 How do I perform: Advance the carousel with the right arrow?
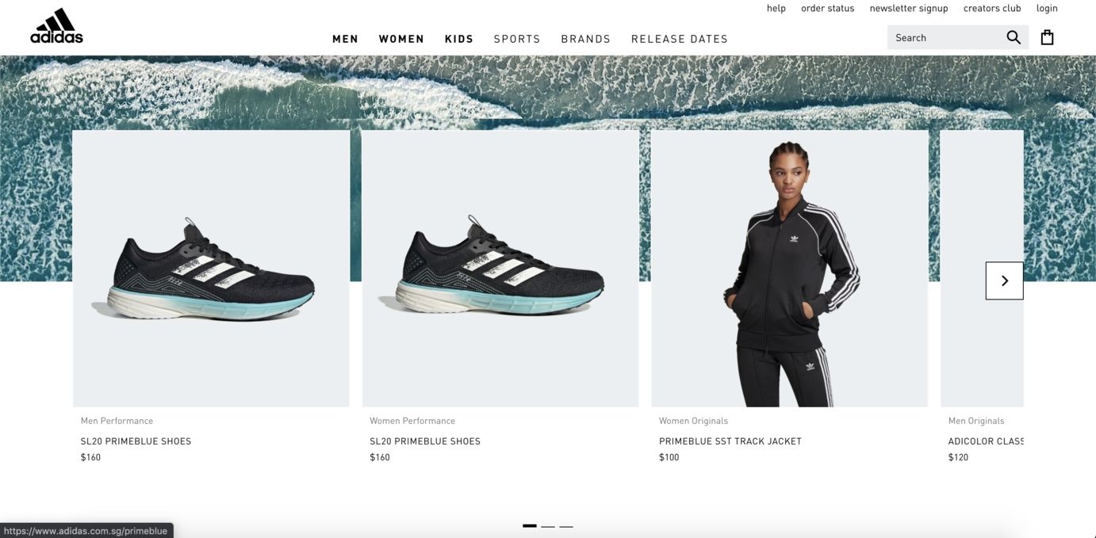(x=1004, y=280)
